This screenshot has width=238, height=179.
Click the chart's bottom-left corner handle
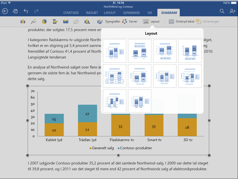pyautogui.click(x=27, y=155)
